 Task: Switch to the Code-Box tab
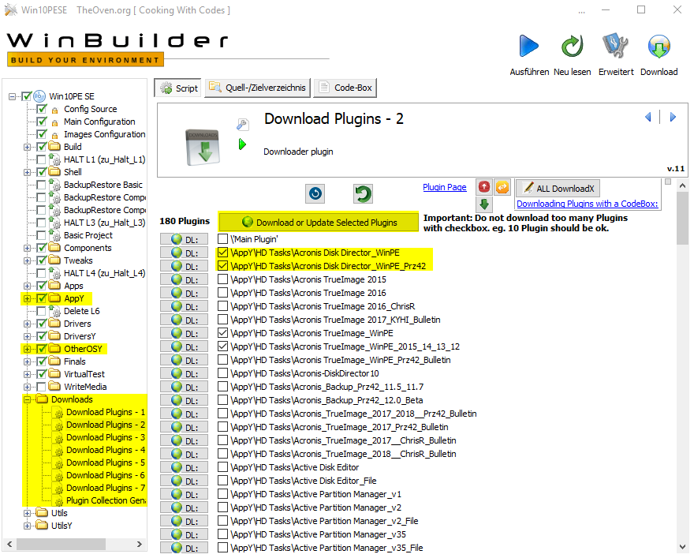click(345, 88)
